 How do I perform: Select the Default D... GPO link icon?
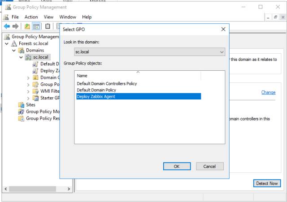(x=35, y=64)
